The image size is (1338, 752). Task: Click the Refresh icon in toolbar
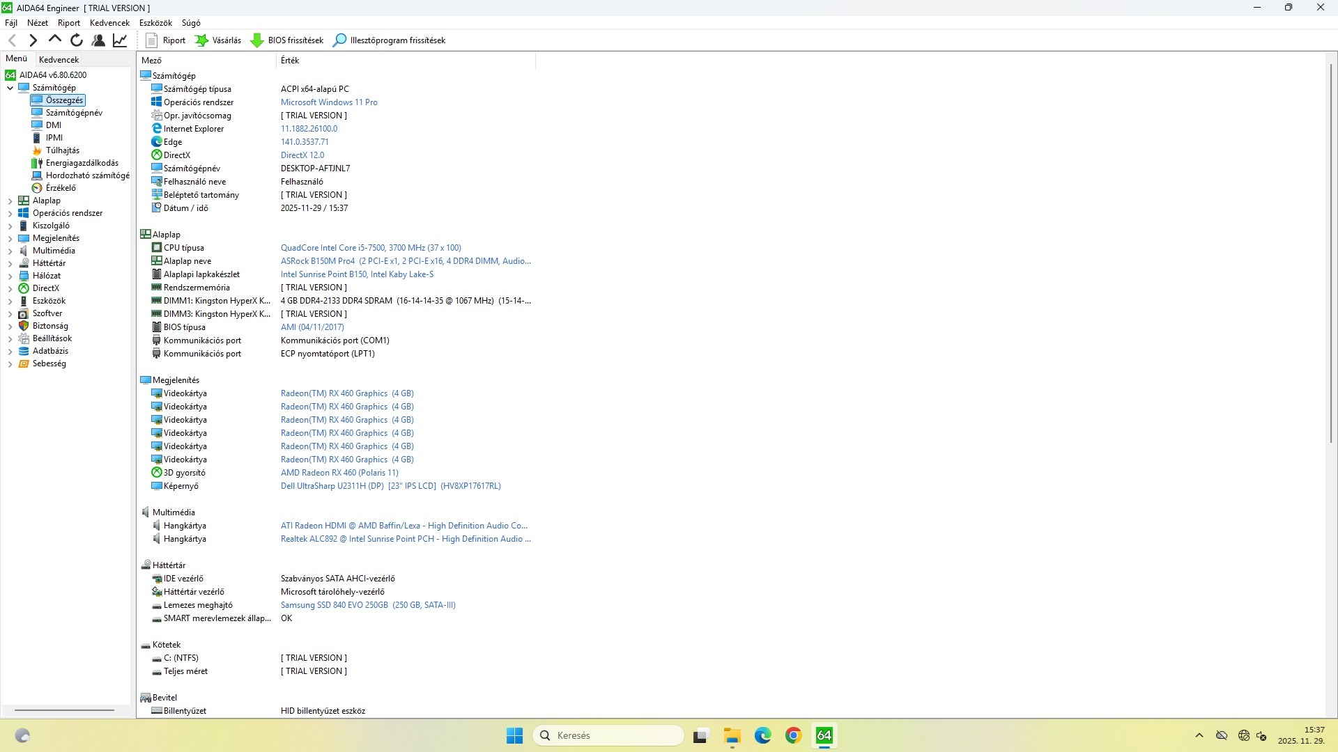[77, 40]
